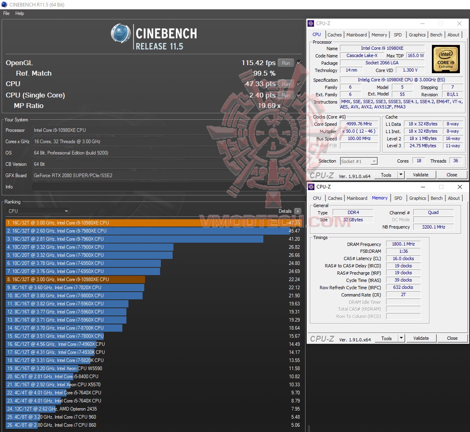This screenshot has width=470, height=432.
Task: Open Caches tab in lower CPU-Z window
Action: tap(335, 198)
